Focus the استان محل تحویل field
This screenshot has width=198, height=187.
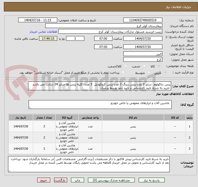[x=143, y=54]
